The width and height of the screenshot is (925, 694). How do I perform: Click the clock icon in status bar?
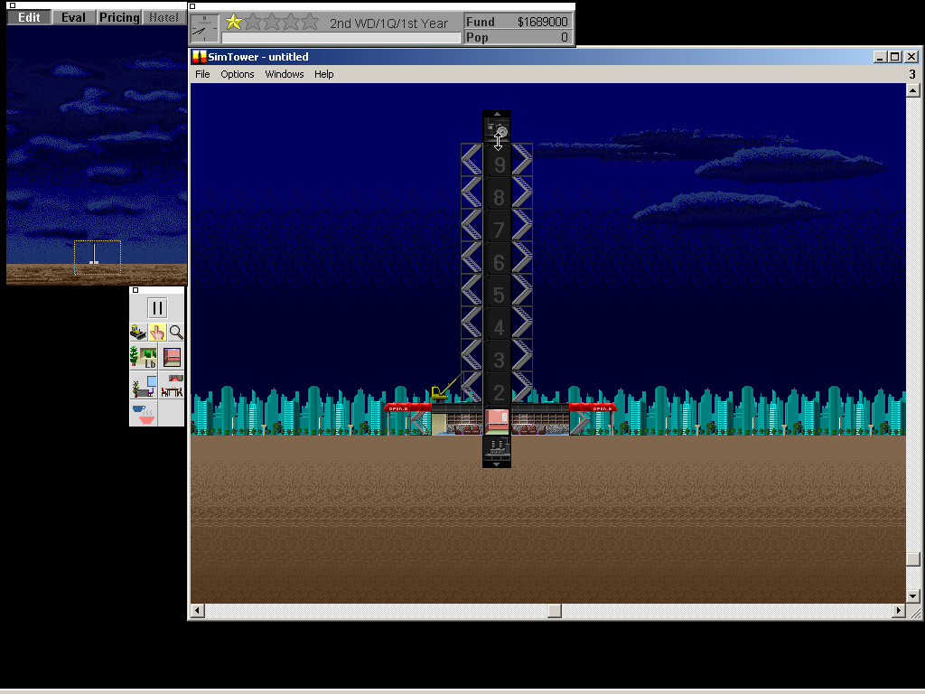tap(205, 28)
